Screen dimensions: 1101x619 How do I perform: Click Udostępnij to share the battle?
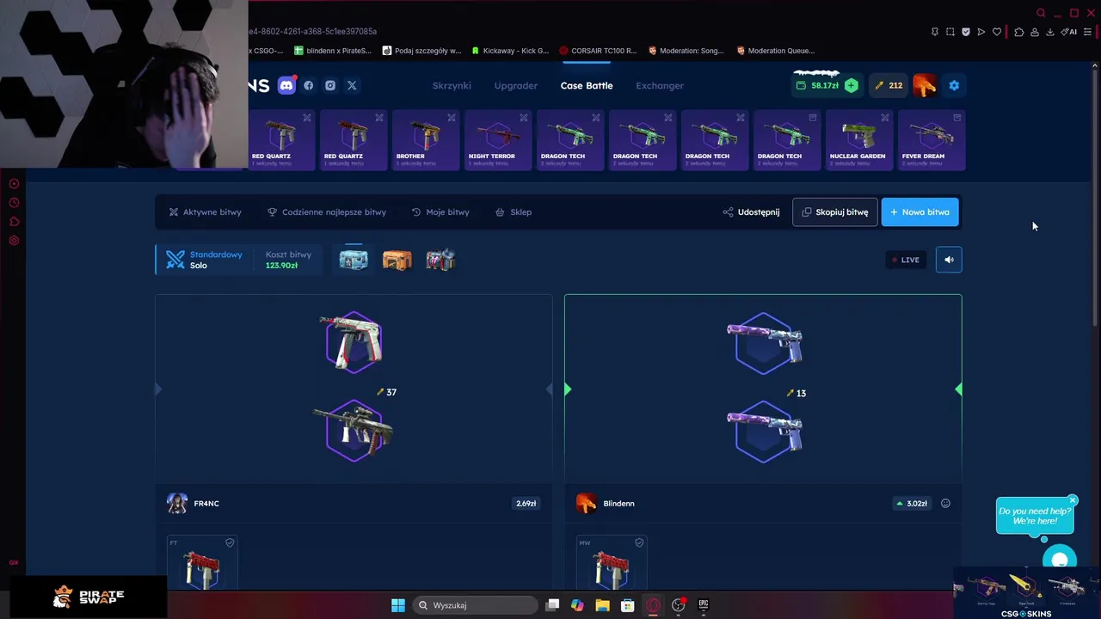pos(751,211)
